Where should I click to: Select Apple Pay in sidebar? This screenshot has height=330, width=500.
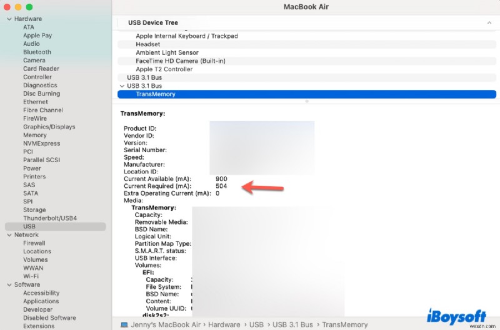point(37,36)
